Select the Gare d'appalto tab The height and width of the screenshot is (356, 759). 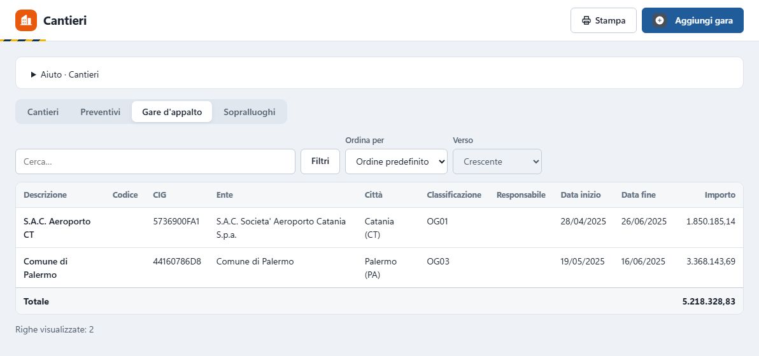tap(172, 112)
